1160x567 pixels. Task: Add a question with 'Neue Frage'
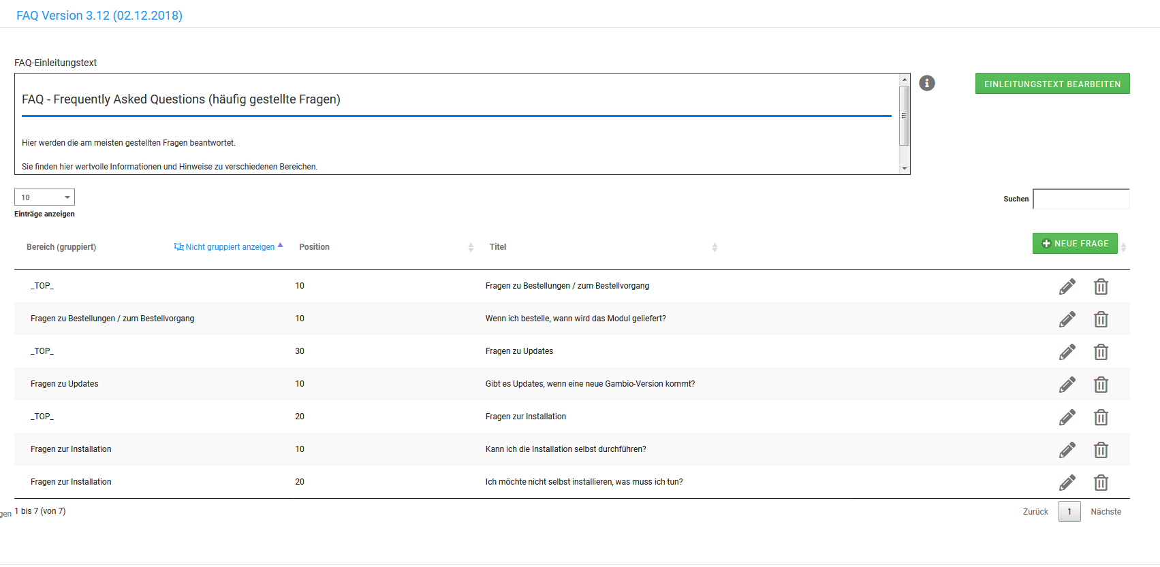click(x=1075, y=244)
